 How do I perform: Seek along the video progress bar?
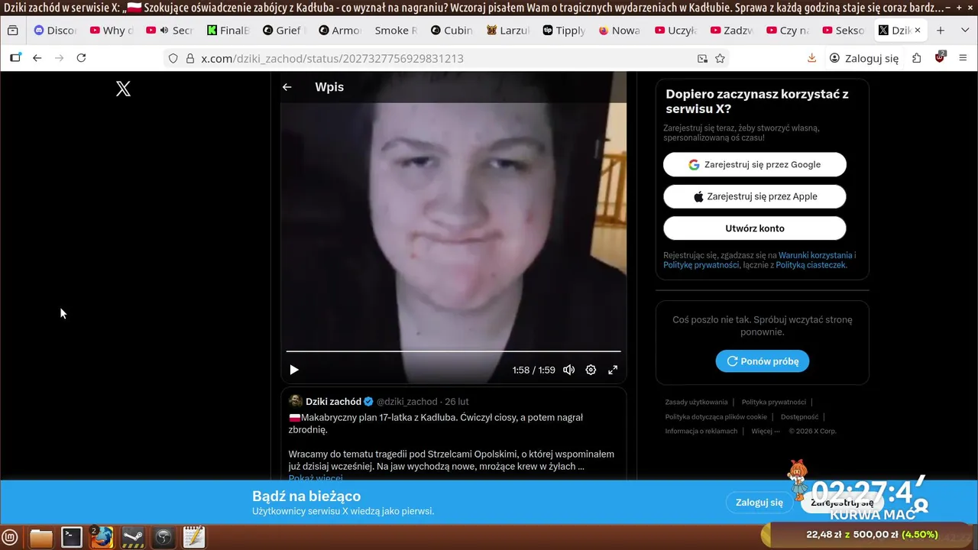(453, 351)
